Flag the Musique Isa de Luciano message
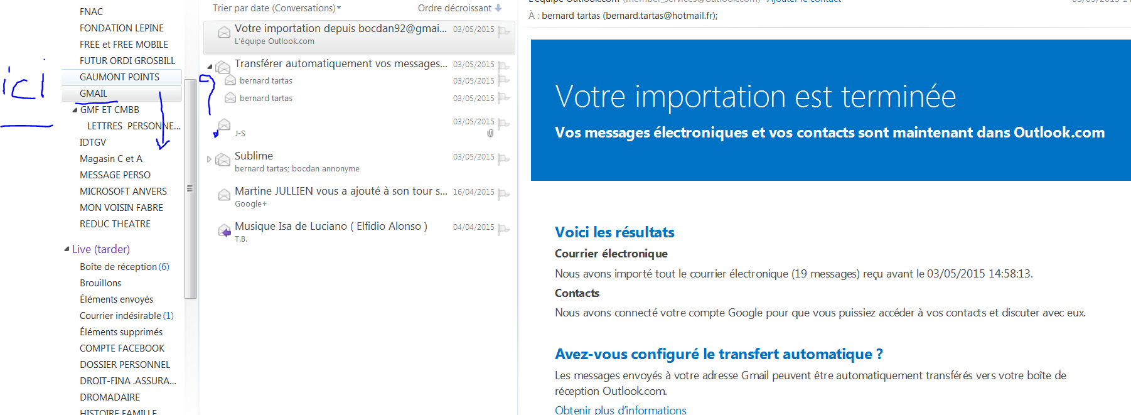 tap(503, 229)
